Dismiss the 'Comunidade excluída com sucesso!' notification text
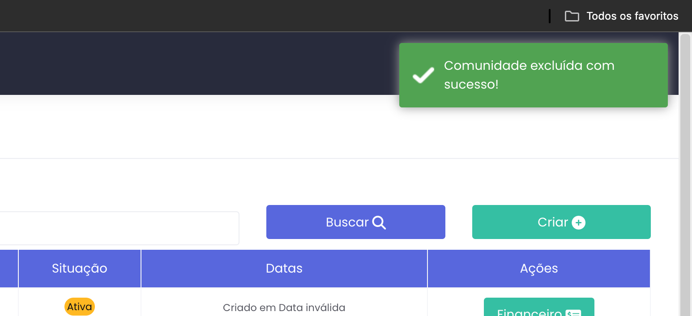Viewport: 692px width, 316px height. (x=529, y=75)
